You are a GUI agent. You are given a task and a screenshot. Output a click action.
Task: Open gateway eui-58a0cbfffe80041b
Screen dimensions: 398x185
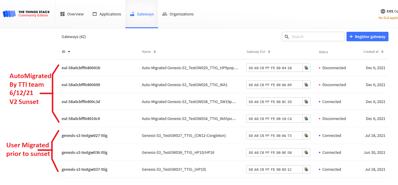[81, 68]
